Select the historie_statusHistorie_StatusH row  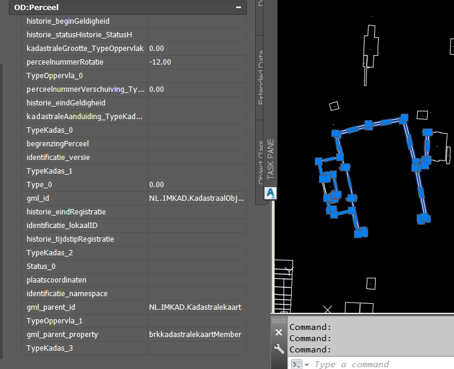coord(134,35)
